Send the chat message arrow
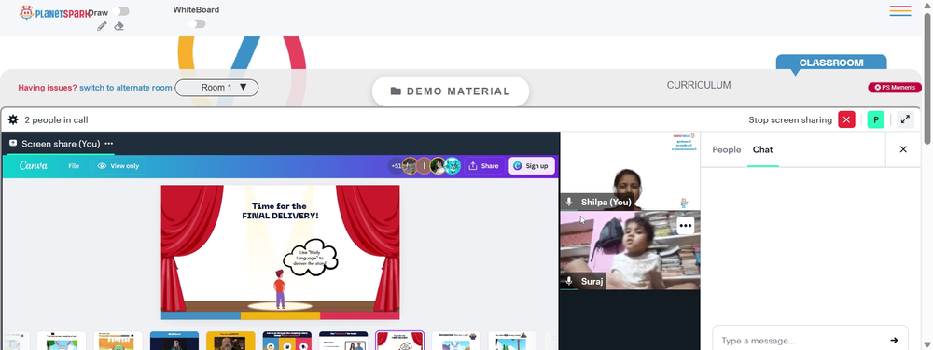 (x=894, y=341)
